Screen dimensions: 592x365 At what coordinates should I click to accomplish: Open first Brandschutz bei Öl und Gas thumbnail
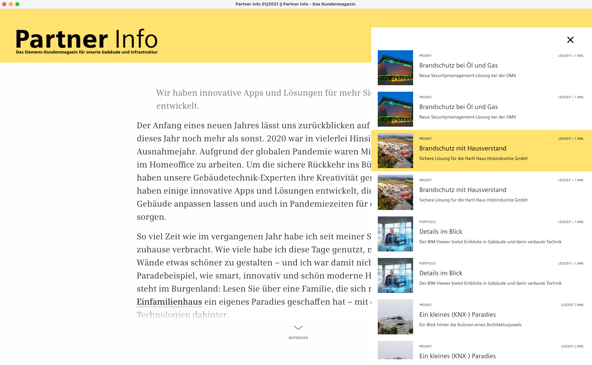pyautogui.click(x=395, y=68)
